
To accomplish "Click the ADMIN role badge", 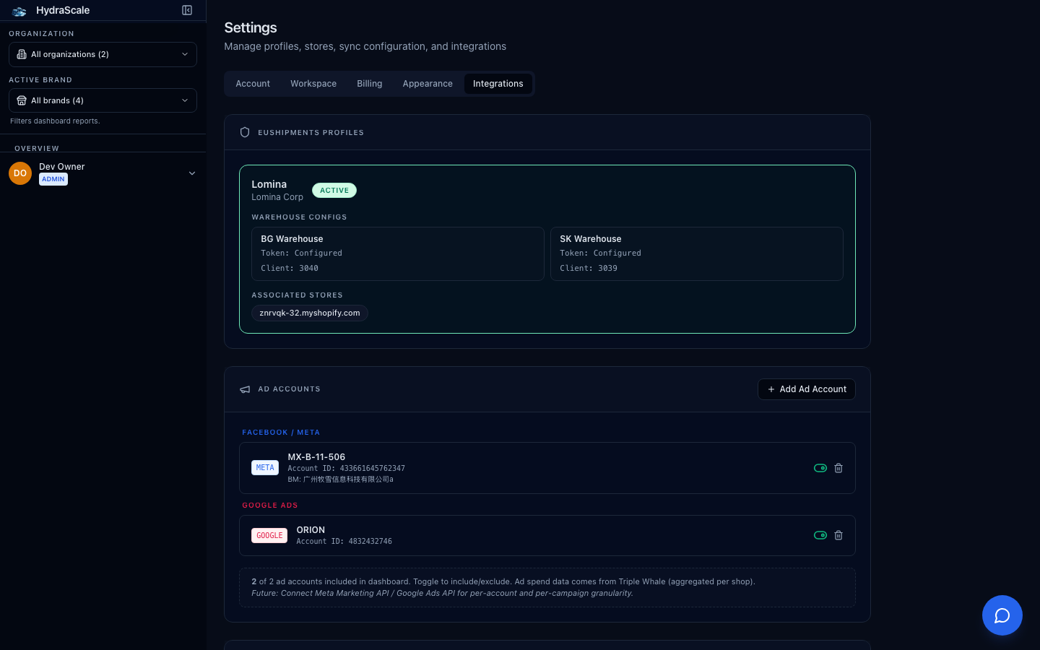I will pyautogui.click(x=53, y=179).
